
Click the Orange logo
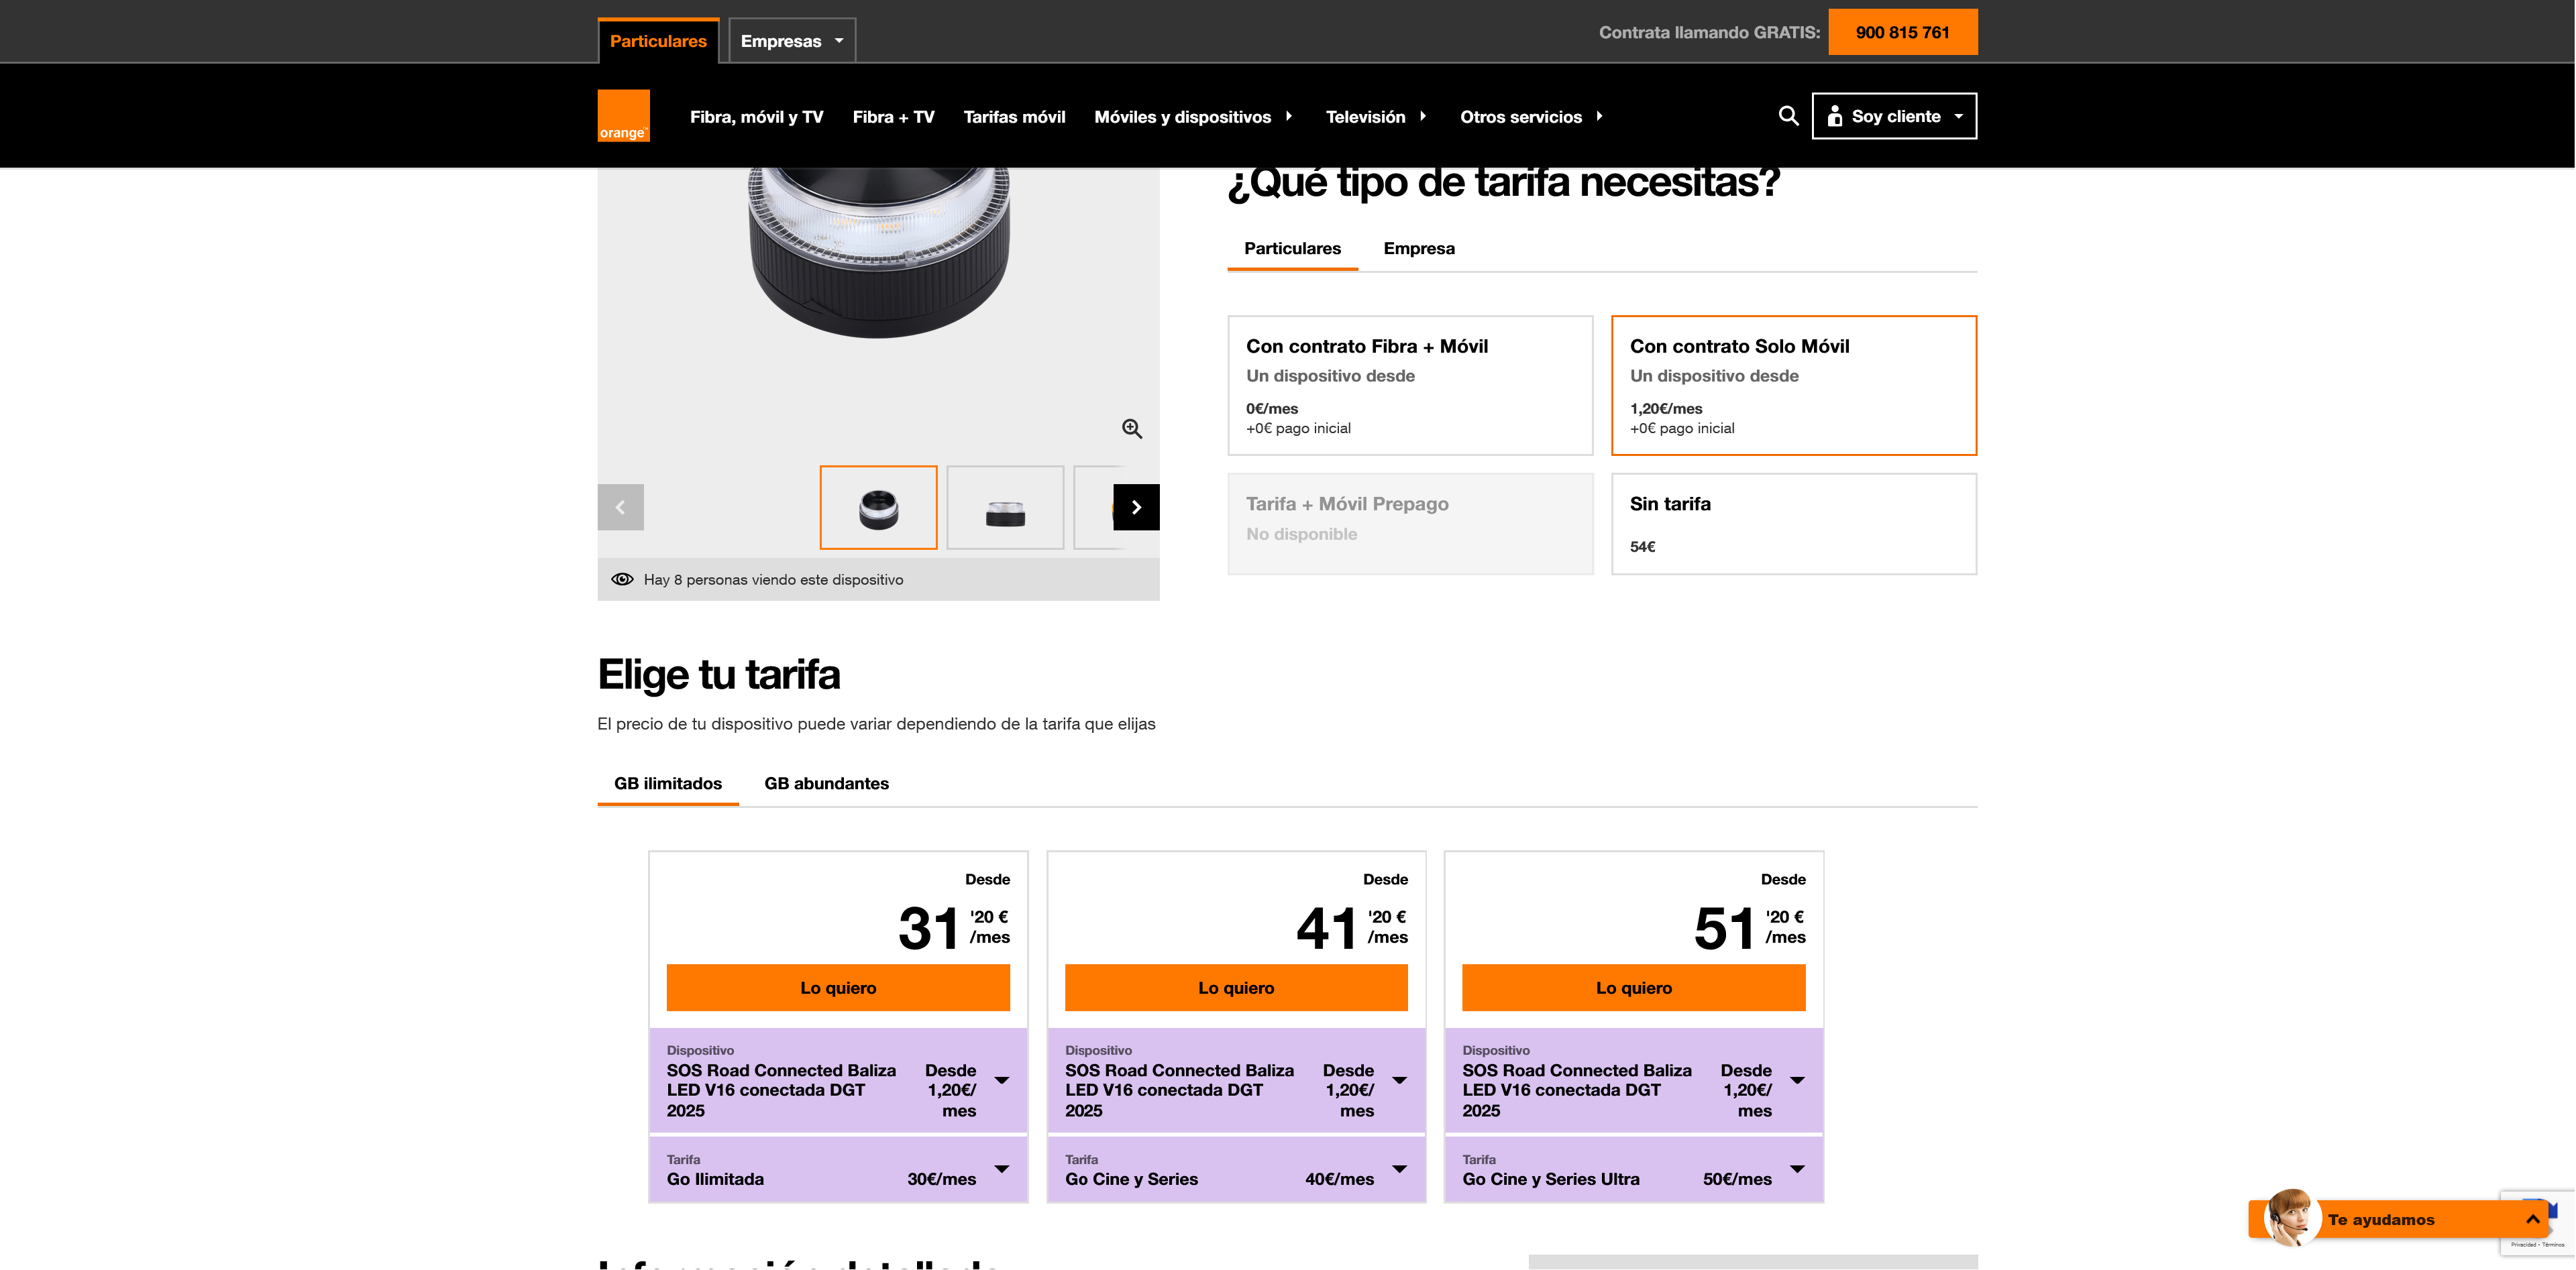click(623, 116)
